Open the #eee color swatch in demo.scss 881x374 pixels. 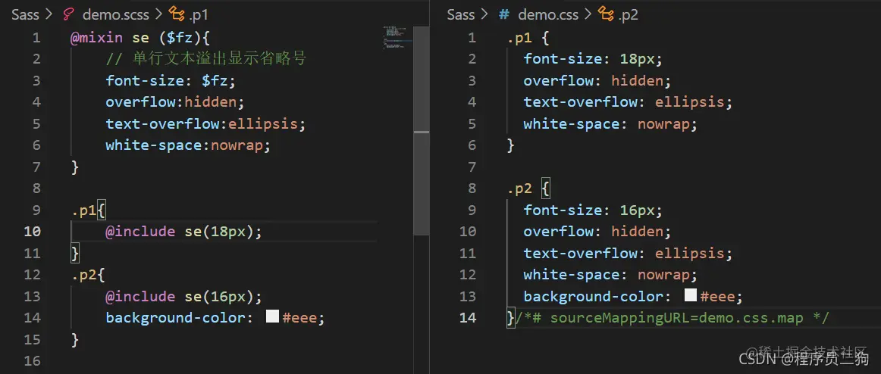coord(272,316)
